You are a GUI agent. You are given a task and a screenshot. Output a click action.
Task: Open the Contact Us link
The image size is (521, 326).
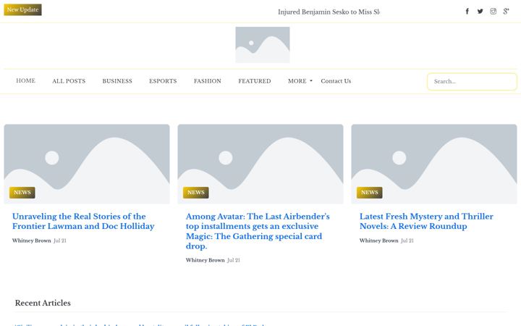pyautogui.click(x=336, y=81)
